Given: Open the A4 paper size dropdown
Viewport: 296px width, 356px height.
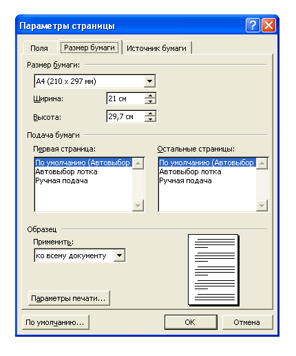Looking at the screenshot, I should pos(149,81).
